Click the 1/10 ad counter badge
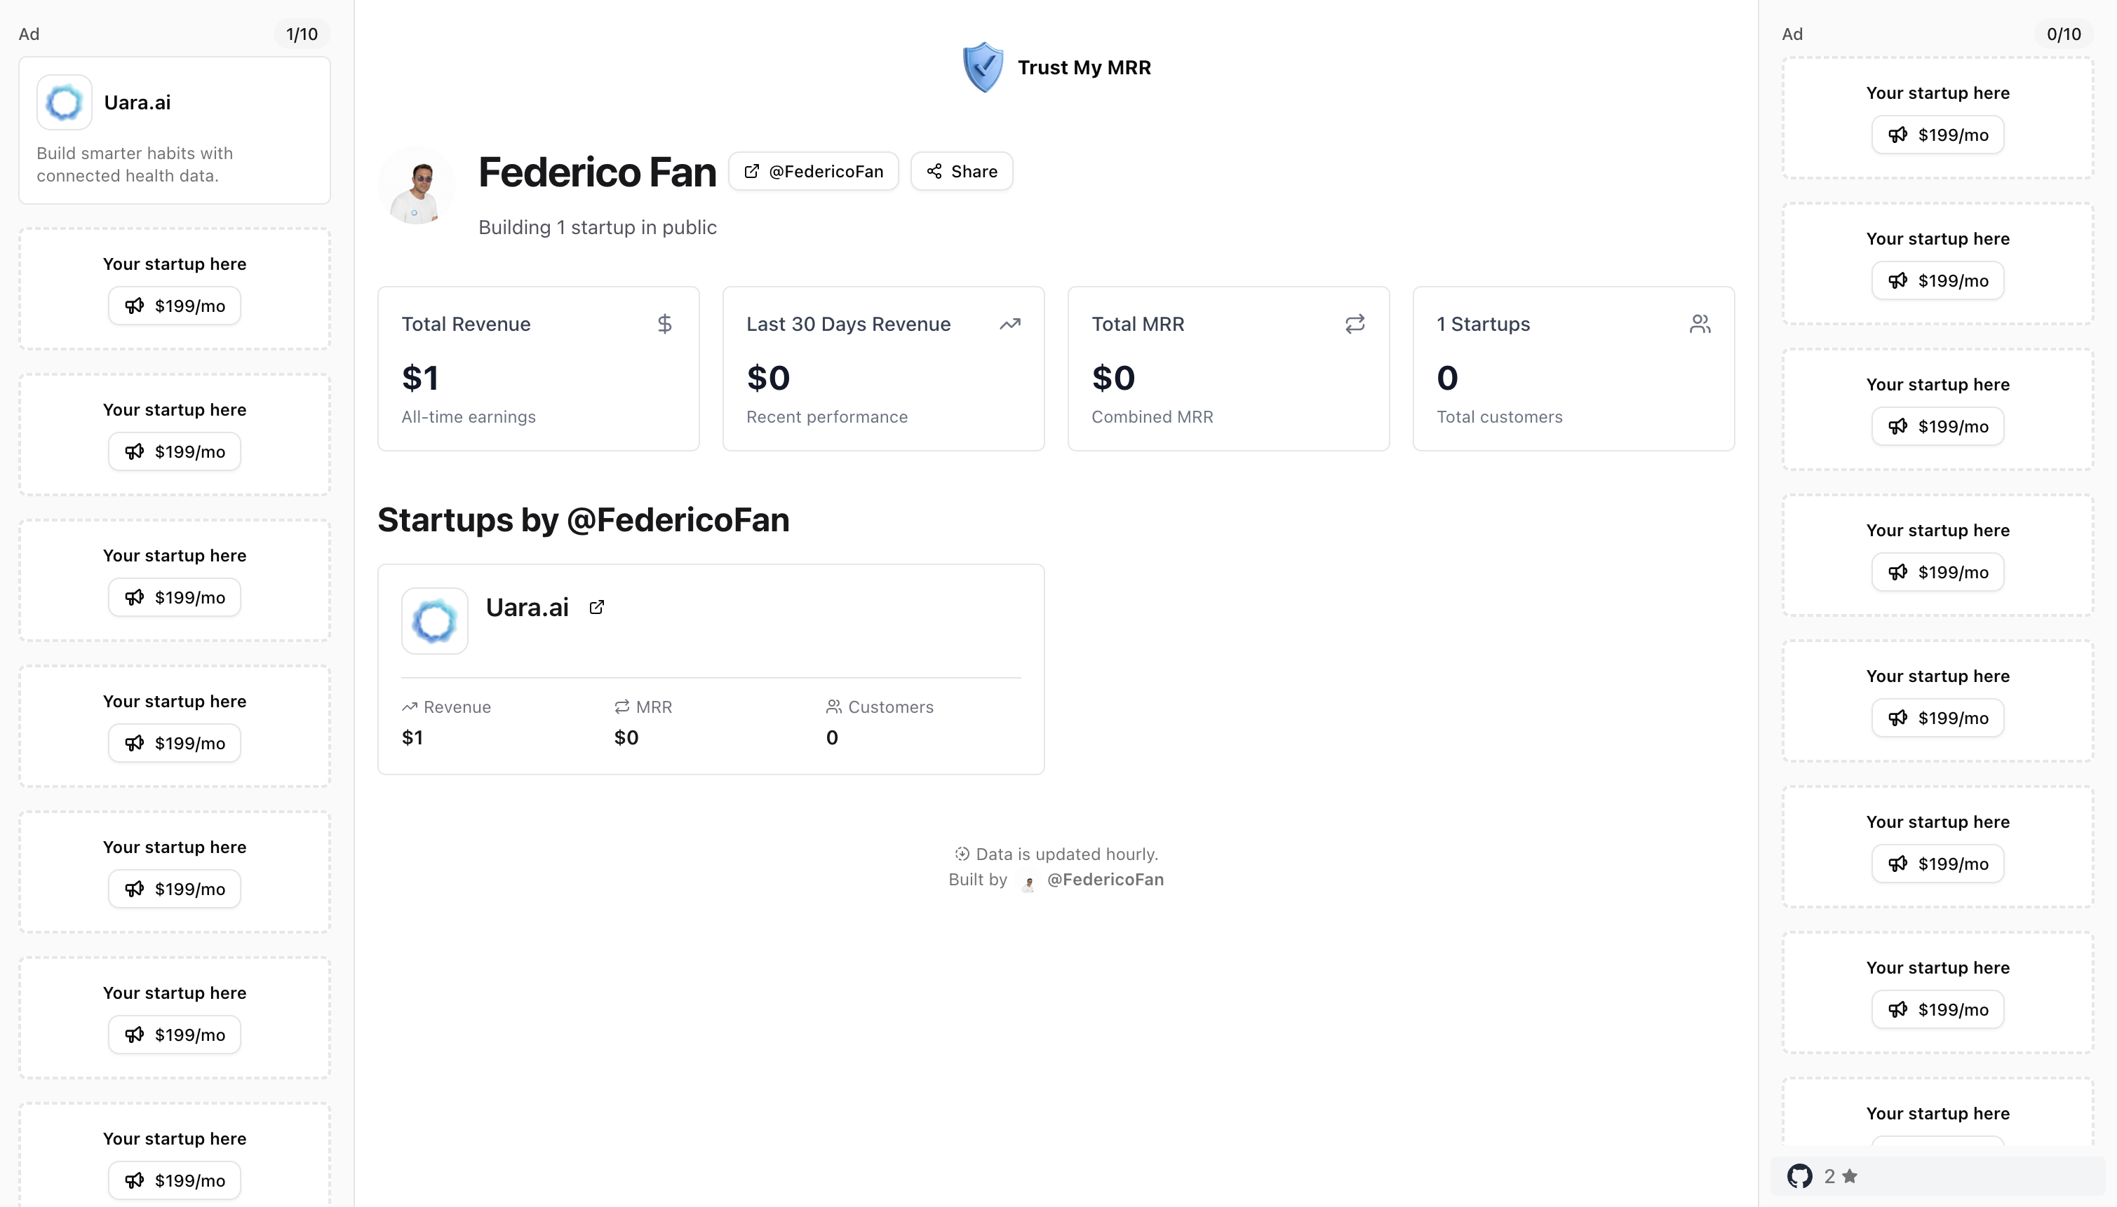Viewport: 2117px width, 1207px height. click(302, 34)
